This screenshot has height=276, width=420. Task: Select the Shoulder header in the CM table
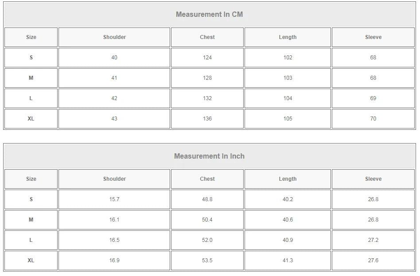(114, 37)
